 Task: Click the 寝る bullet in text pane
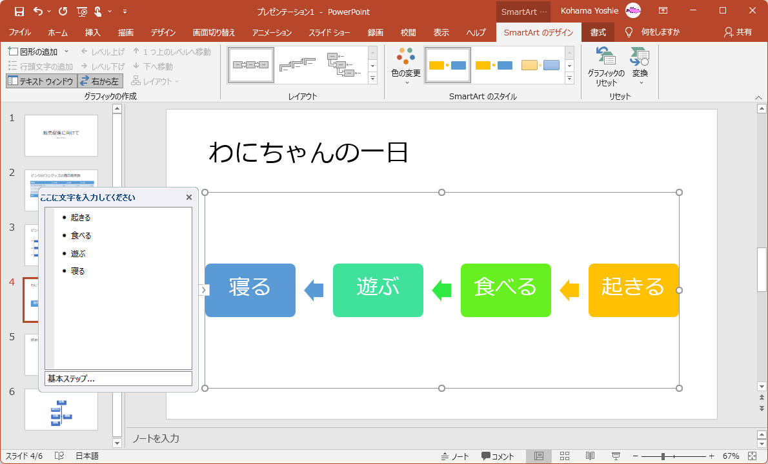click(78, 271)
